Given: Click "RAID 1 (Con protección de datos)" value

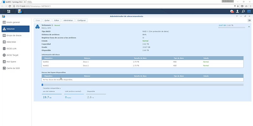Looking at the screenshot, I should pos(156,31).
